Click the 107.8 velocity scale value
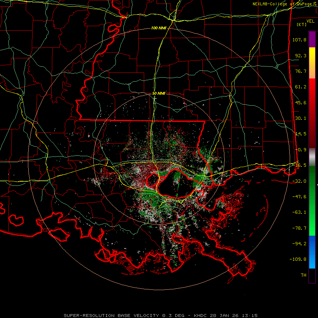318x318 pixels. [299, 40]
